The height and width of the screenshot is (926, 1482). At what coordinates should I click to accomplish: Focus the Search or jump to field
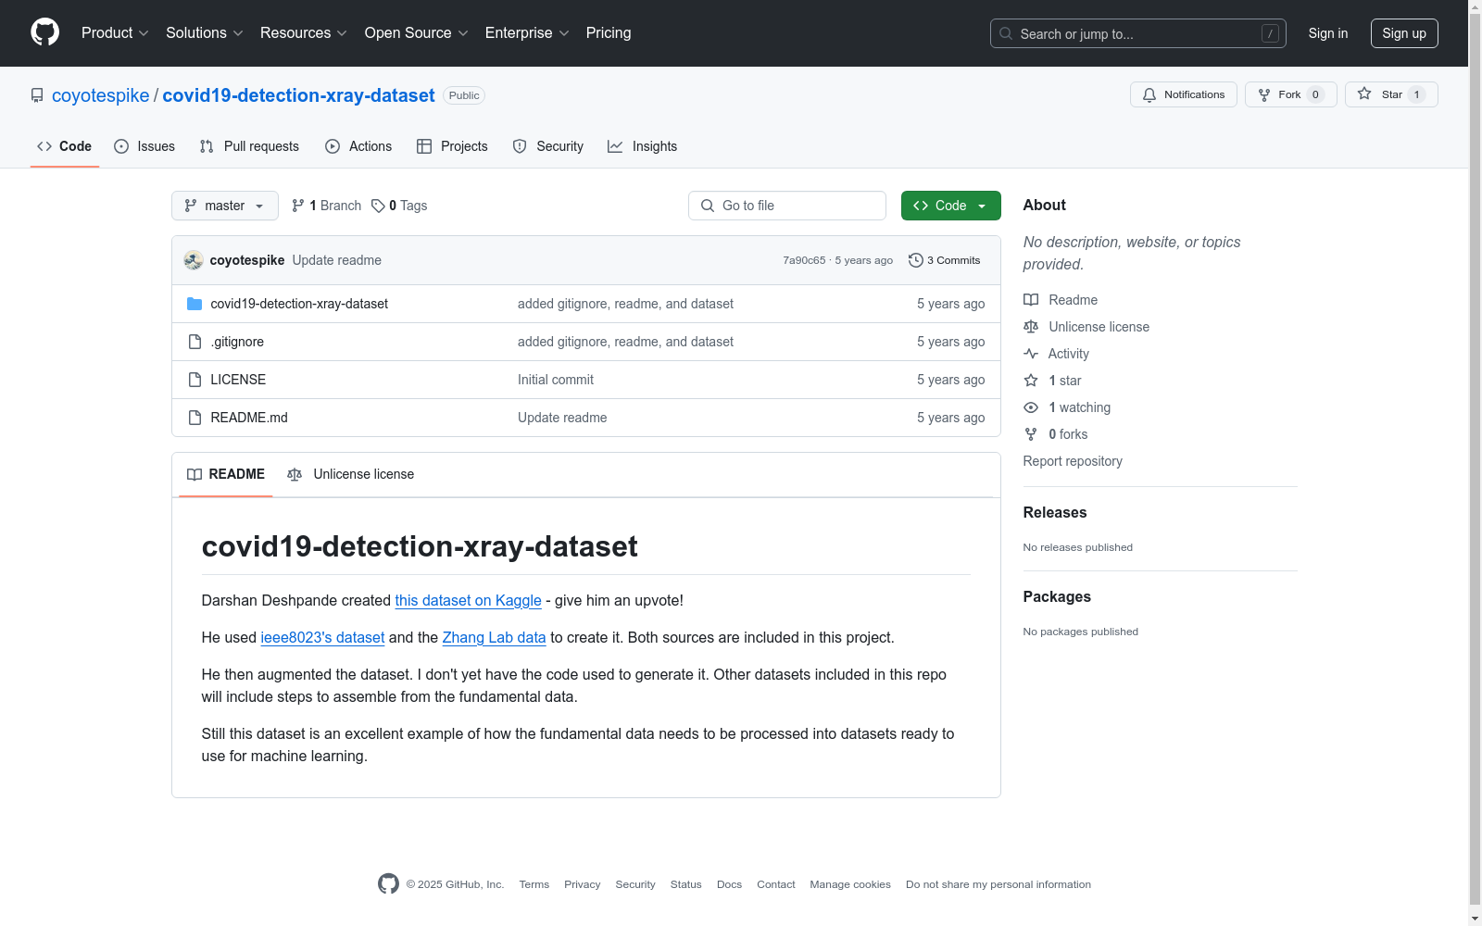(1137, 33)
